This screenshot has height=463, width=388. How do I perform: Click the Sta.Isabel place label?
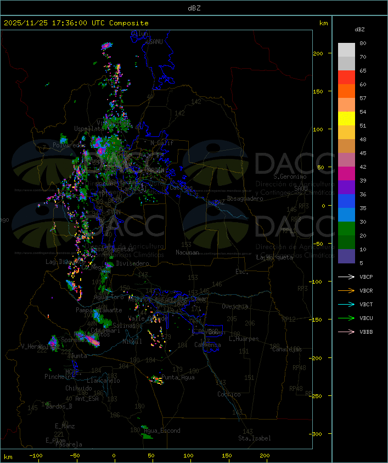255,438
